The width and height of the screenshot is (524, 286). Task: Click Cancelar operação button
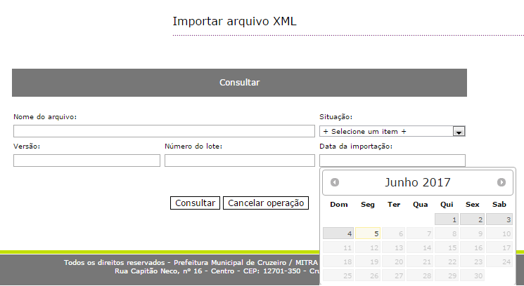(x=266, y=203)
